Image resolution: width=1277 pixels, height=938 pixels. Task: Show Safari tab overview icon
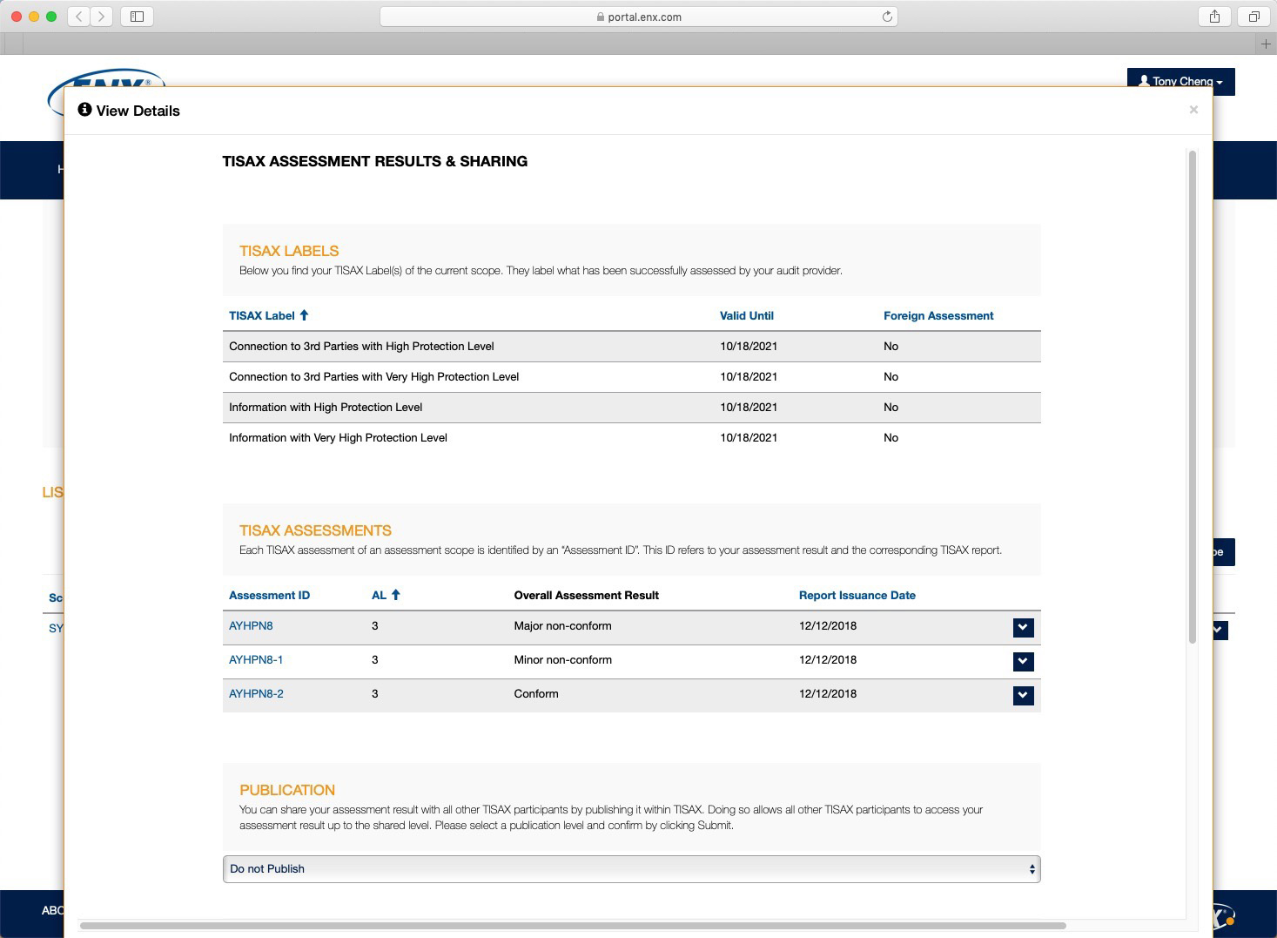tap(1253, 16)
